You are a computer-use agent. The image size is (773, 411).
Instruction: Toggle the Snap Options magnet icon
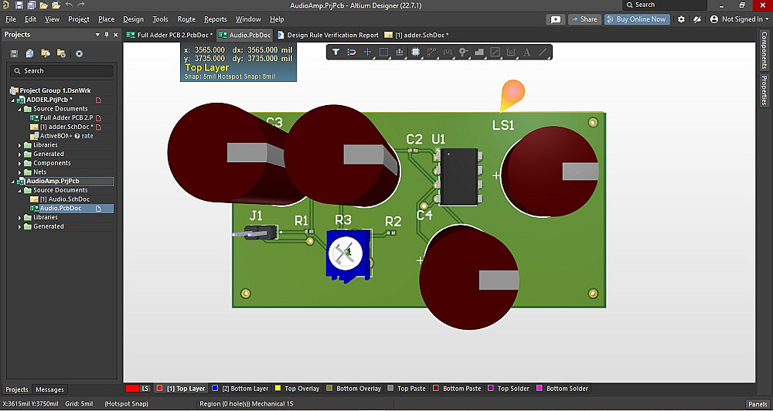coord(352,52)
